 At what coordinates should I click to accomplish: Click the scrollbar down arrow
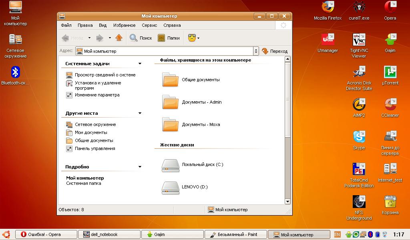(x=287, y=201)
